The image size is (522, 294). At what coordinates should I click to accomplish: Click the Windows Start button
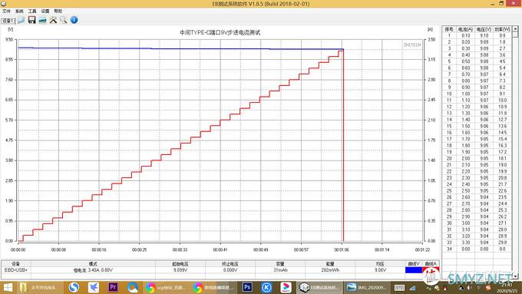click(8, 287)
